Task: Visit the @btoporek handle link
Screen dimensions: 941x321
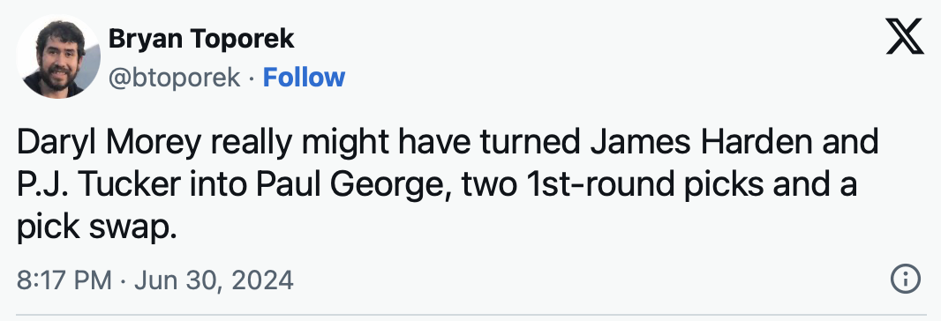Action: click(174, 78)
